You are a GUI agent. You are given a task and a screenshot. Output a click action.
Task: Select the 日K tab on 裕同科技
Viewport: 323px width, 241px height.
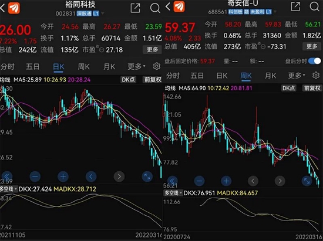click(x=59, y=67)
